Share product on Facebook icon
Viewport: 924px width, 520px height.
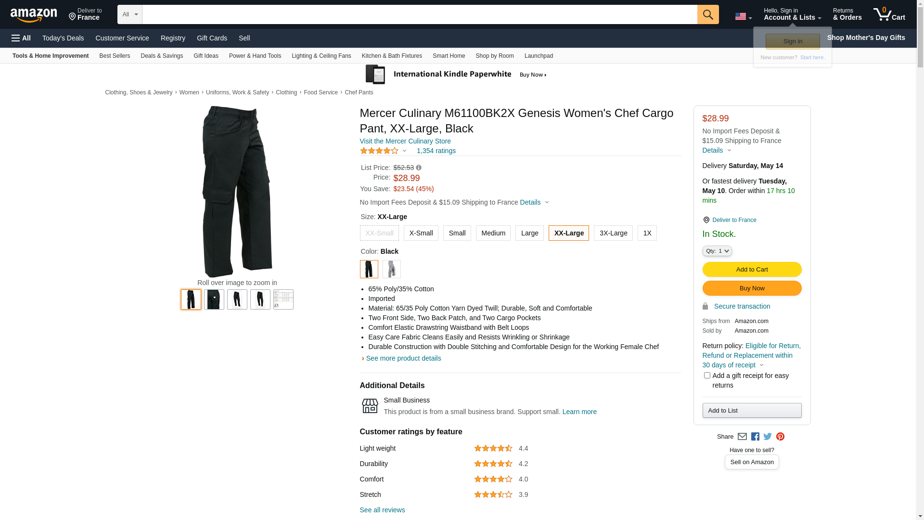click(x=755, y=437)
